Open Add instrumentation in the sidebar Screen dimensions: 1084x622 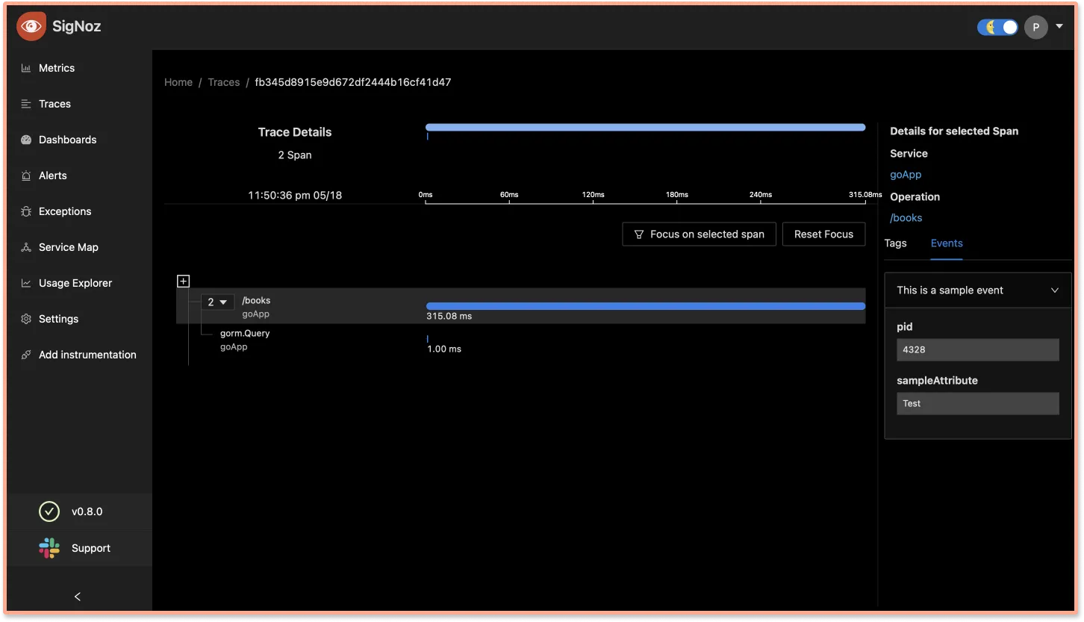87,355
